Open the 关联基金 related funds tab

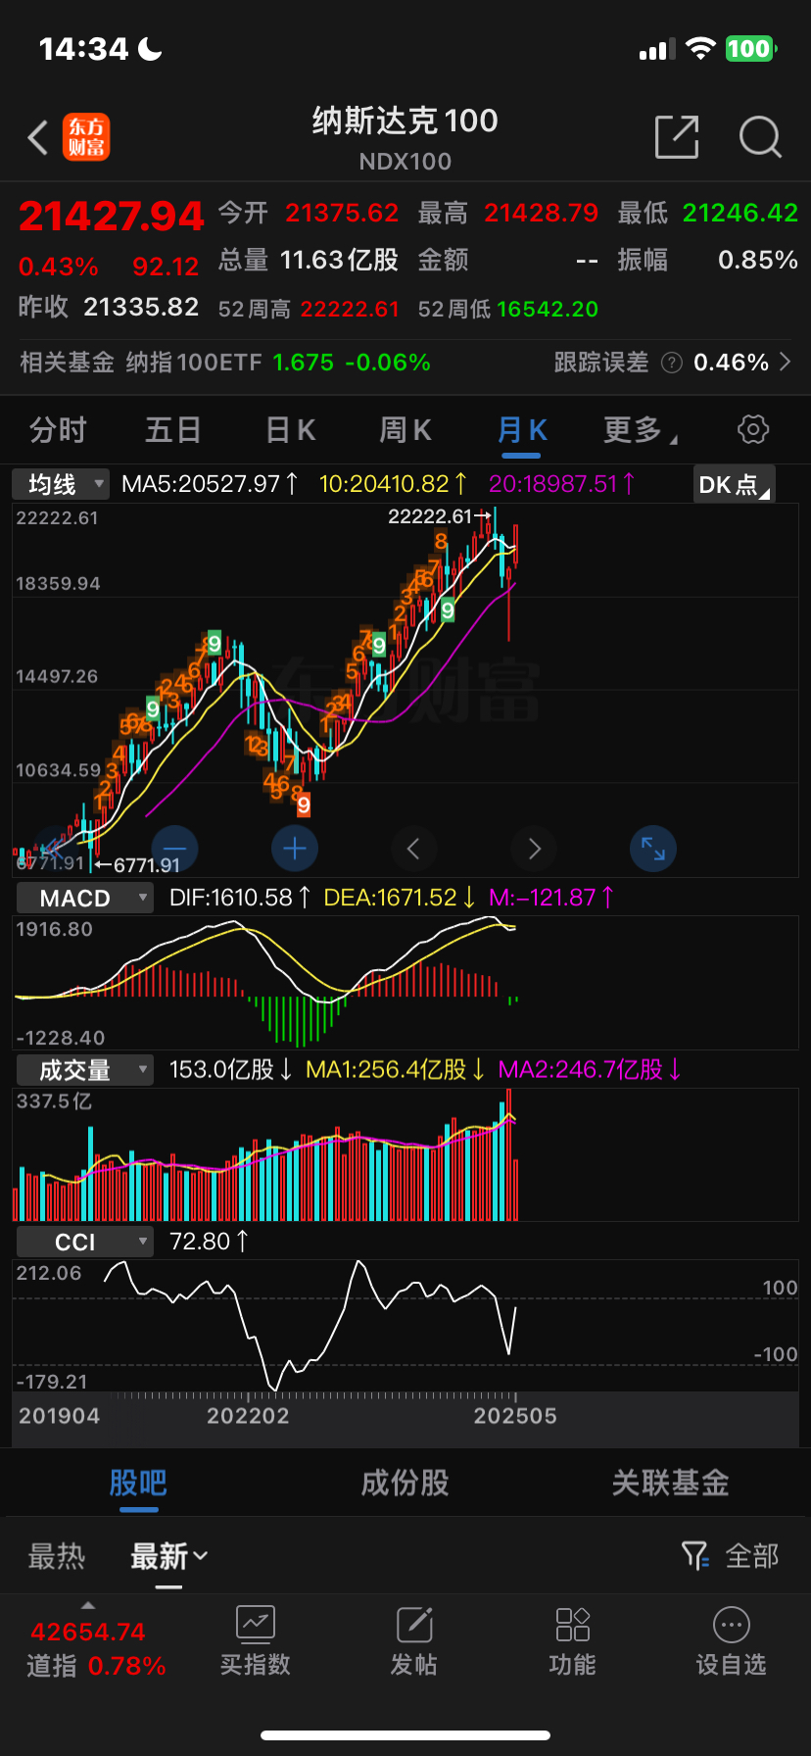click(x=671, y=1483)
